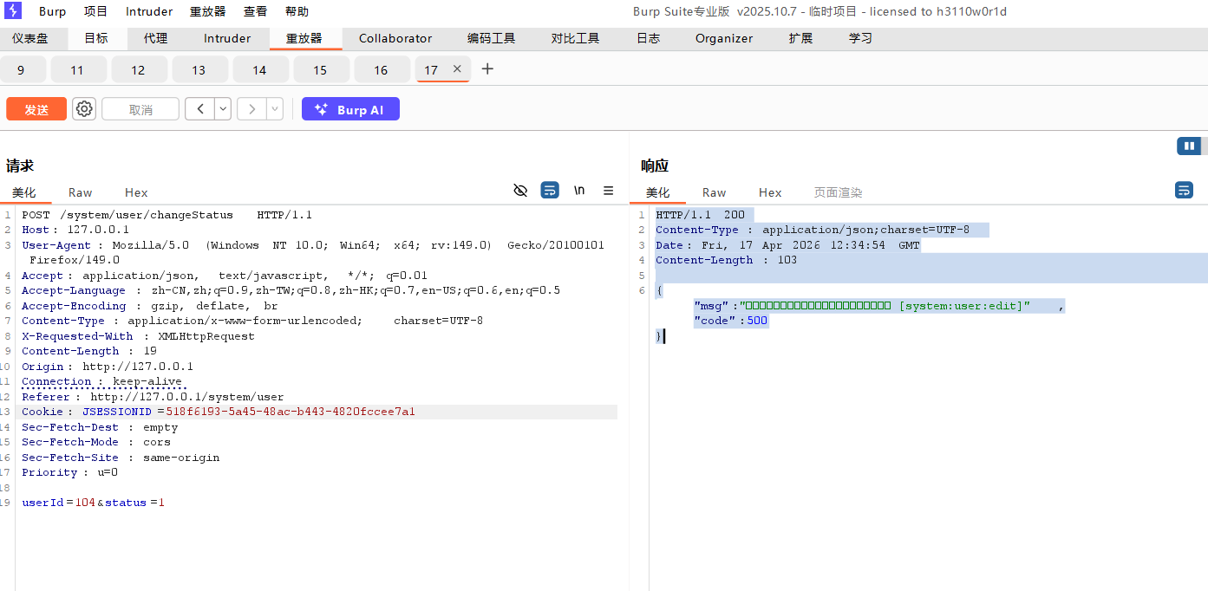Switch to 日志 tab

tap(648, 38)
